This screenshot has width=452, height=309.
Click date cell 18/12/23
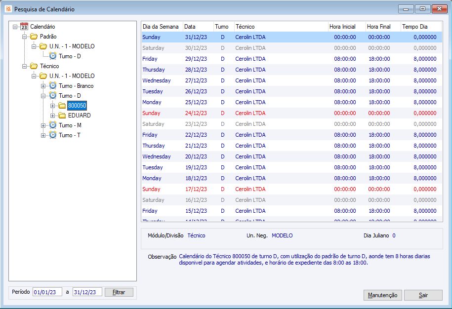[x=196, y=178]
